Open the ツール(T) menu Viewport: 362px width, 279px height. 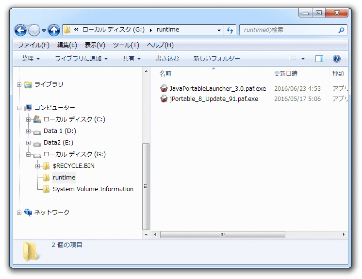[x=126, y=45]
